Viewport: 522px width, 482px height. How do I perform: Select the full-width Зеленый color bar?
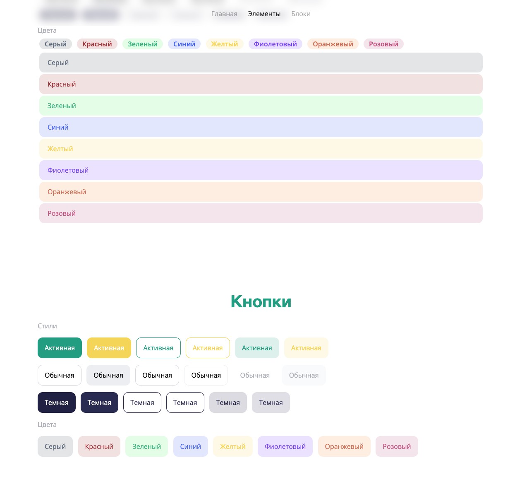pos(261,106)
